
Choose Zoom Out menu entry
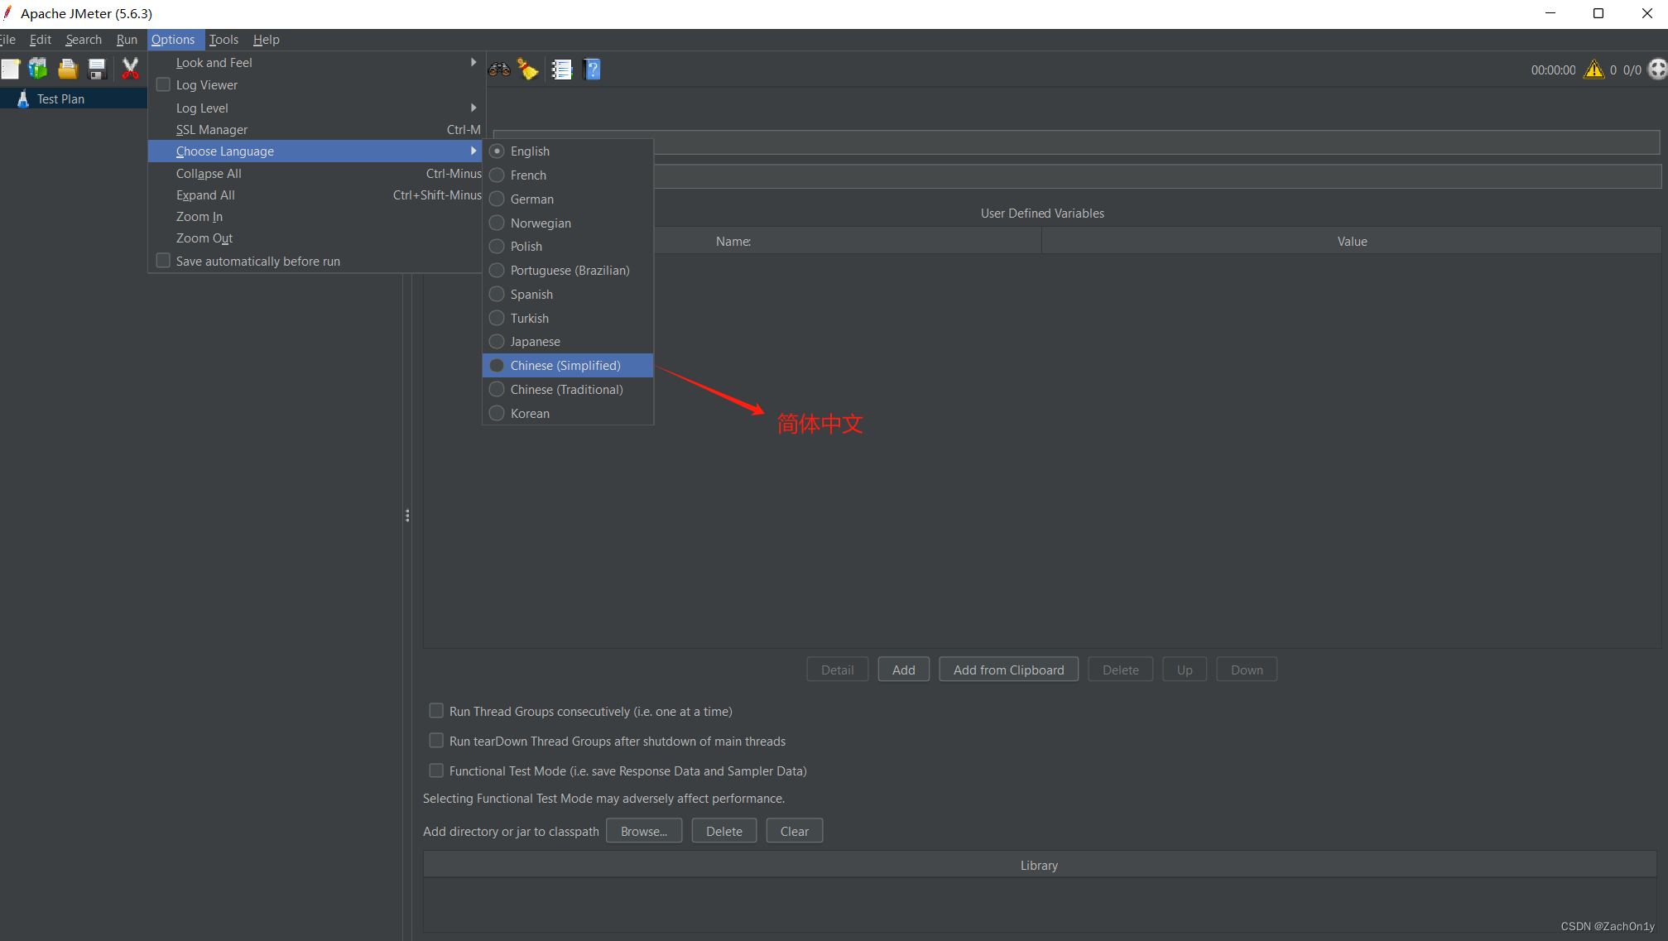click(x=316, y=238)
